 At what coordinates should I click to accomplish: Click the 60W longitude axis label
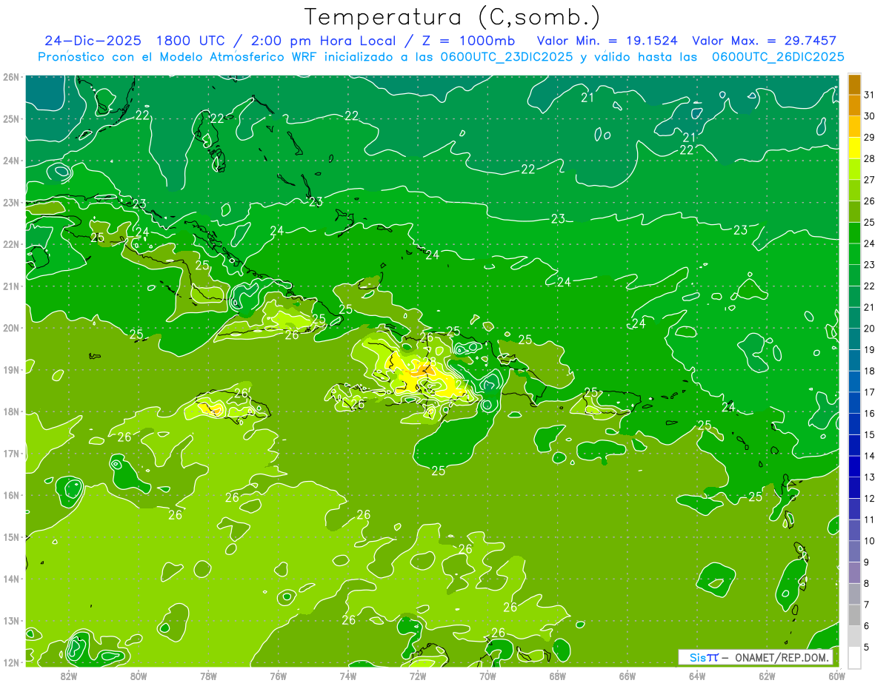tap(837, 676)
